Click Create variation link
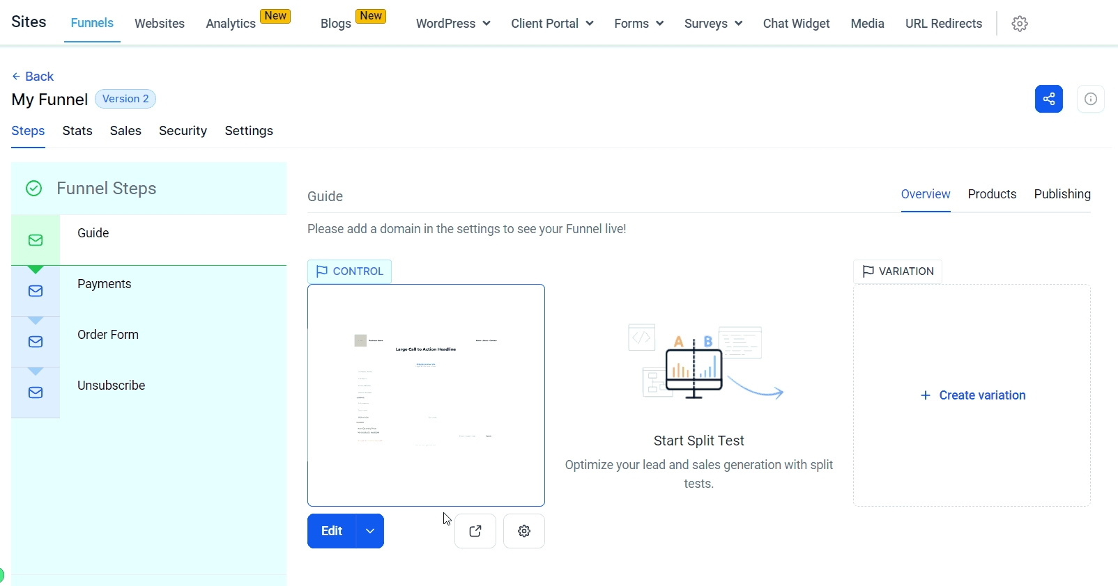1118x586 pixels. [973, 395]
